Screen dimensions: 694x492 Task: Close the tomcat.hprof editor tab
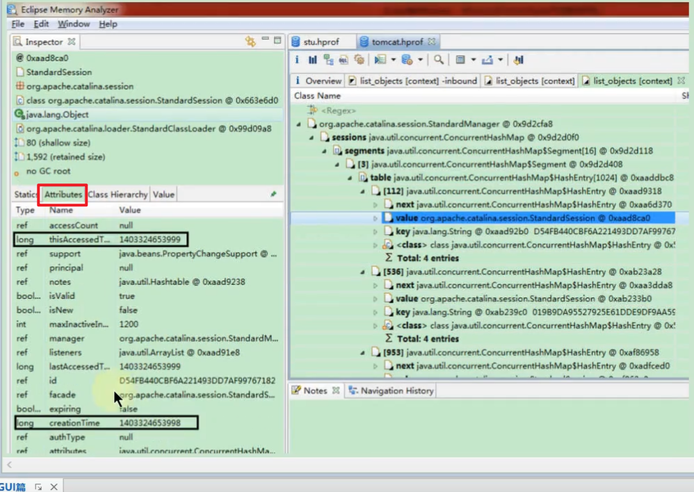(432, 42)
